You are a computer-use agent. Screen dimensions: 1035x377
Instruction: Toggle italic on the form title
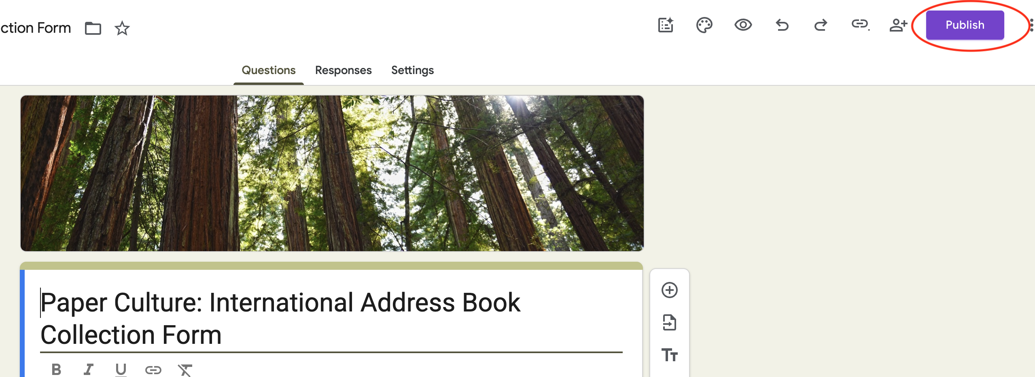coord(88,369)
